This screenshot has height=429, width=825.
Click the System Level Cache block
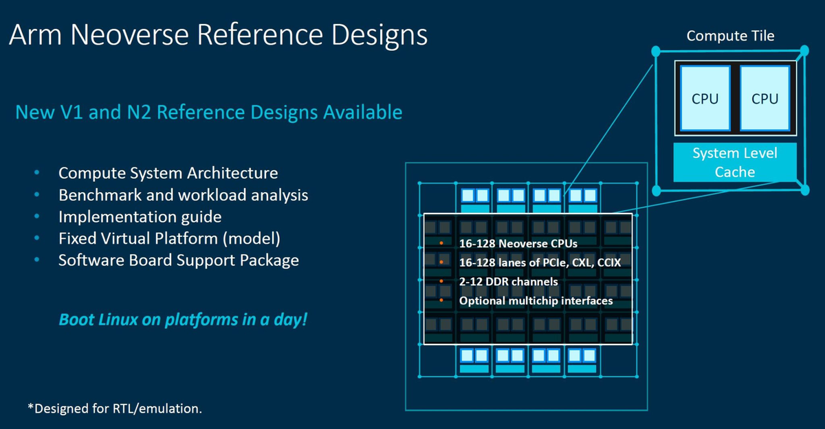click(734, 163)
